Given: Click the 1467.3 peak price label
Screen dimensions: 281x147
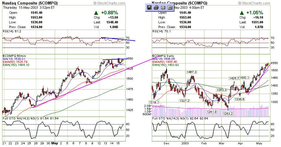Looking at the screenshot, I should [x=192, y=72].
